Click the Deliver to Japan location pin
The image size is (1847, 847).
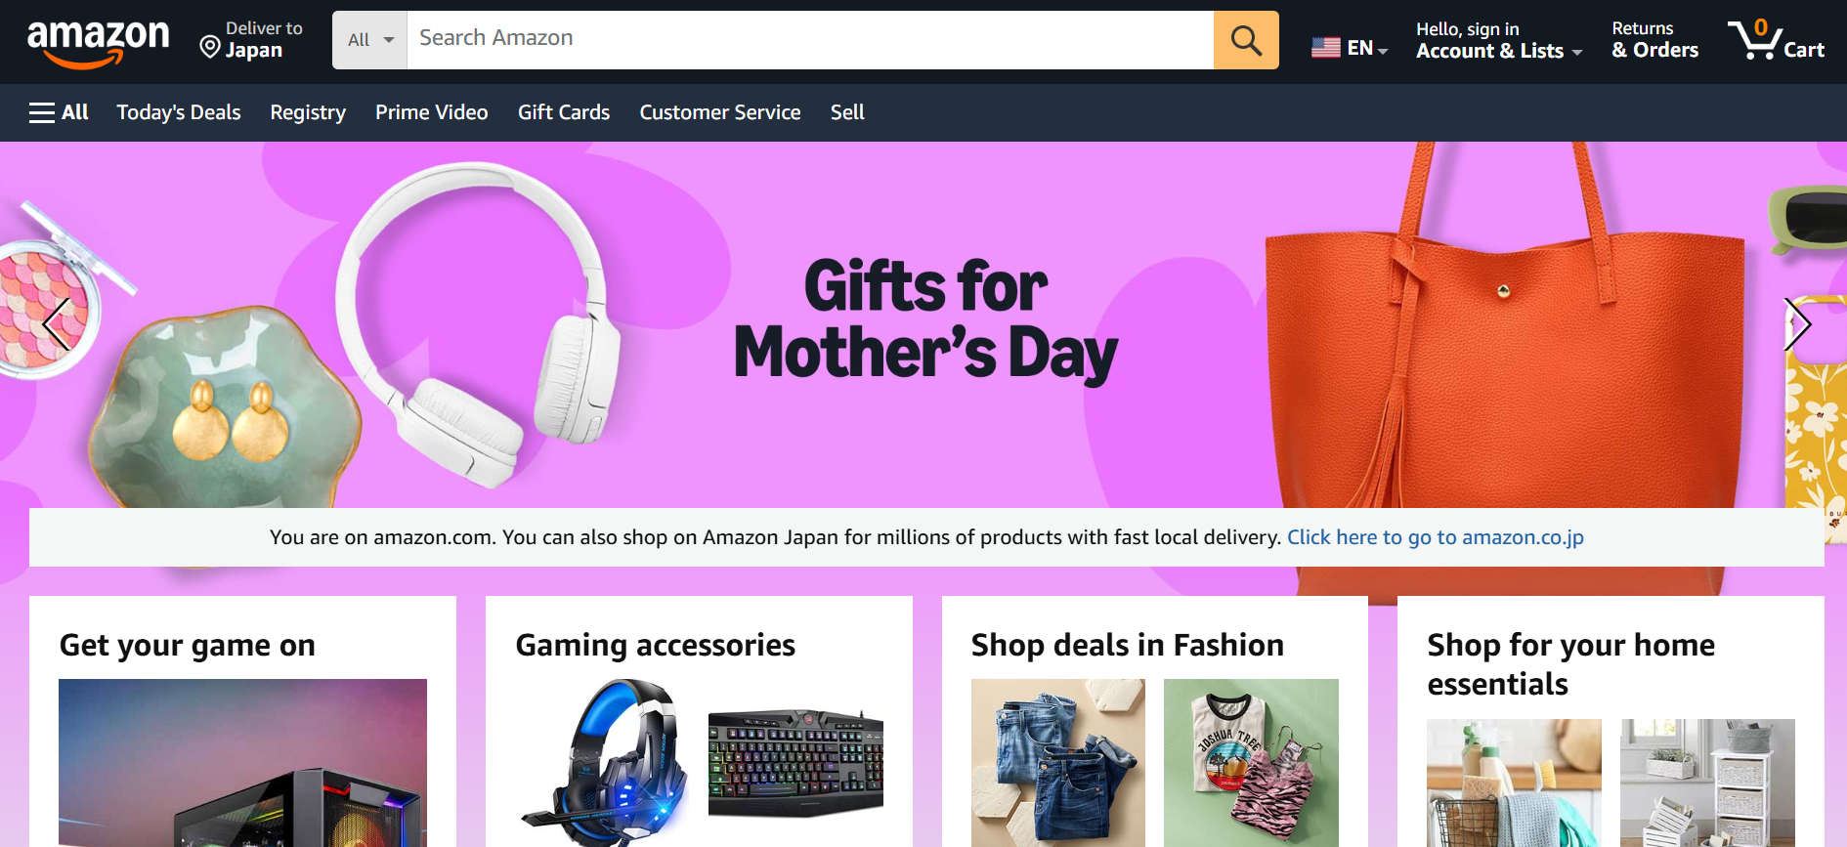point(209,47)
